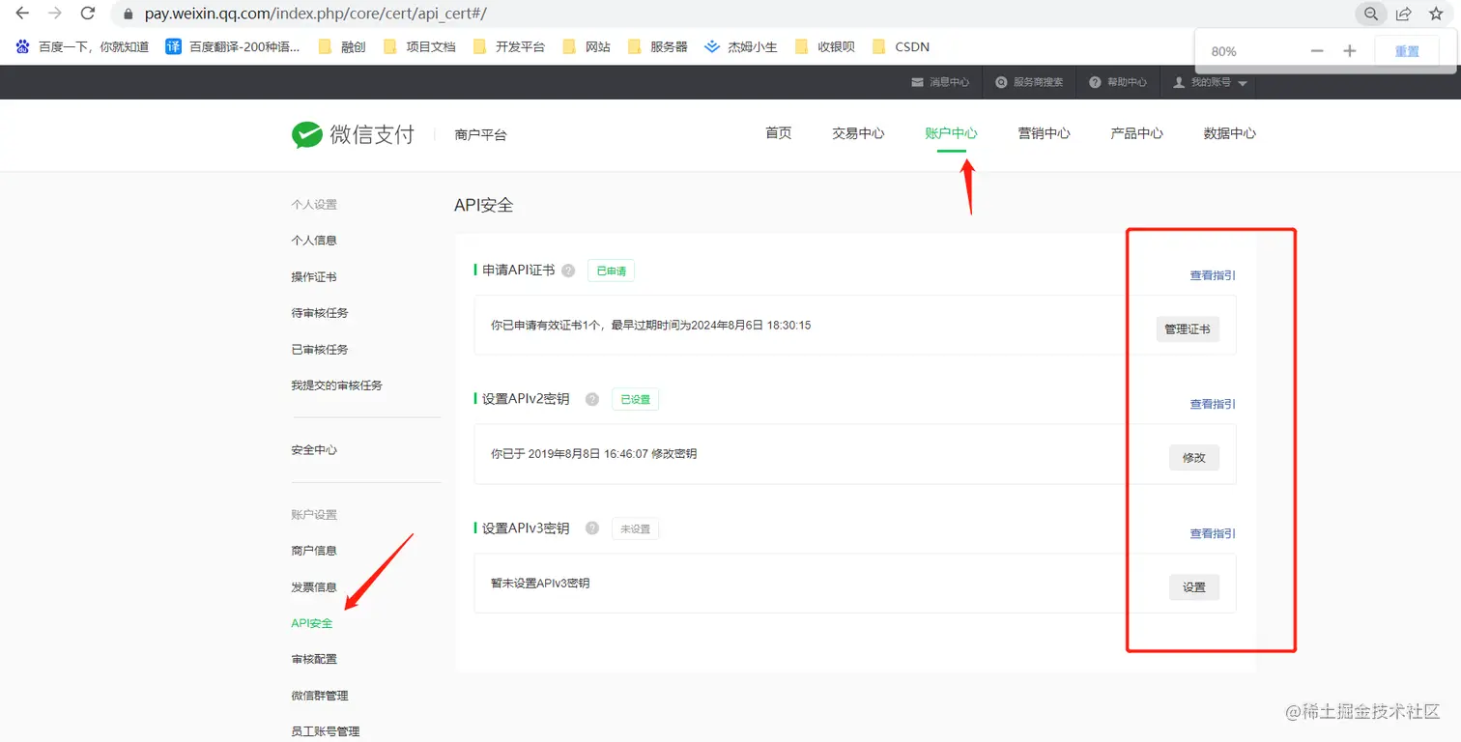Image resolution: width=1461 pixels, height=742 pixels.
Task: Decrease zoom with the minus button
Action: click(1317, 51)
